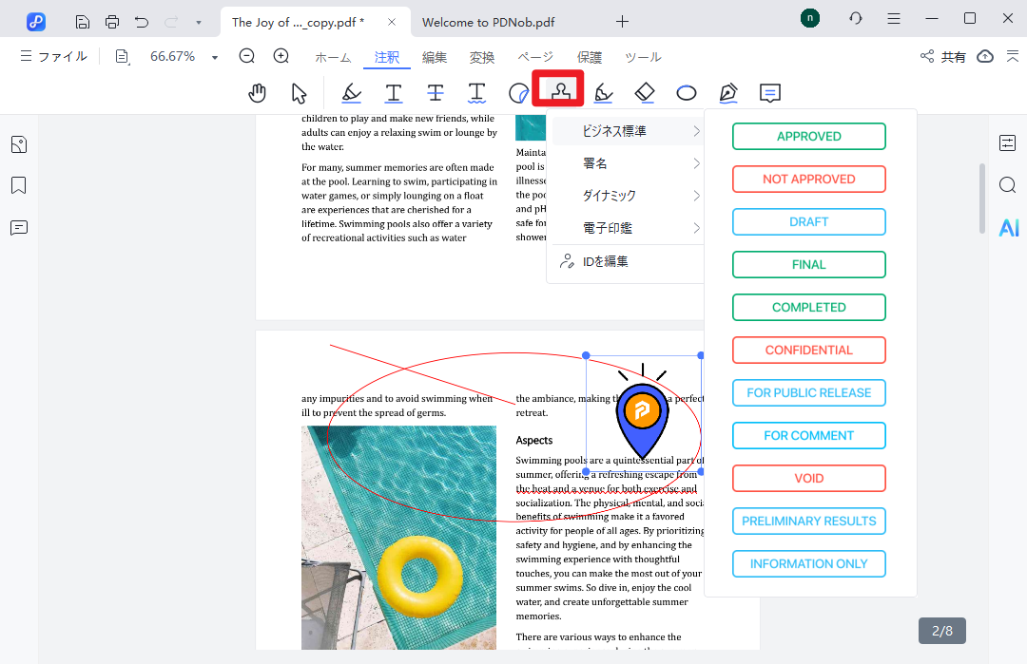Expand the ダイナミック stamp submenu
The image size is (1027, 664).
click(628, 196)
